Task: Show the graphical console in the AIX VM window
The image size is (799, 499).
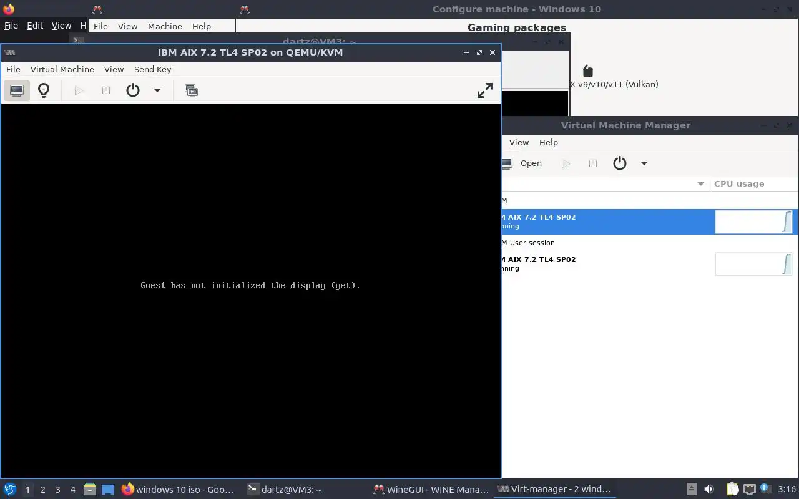Action: (x=17, y=90)
